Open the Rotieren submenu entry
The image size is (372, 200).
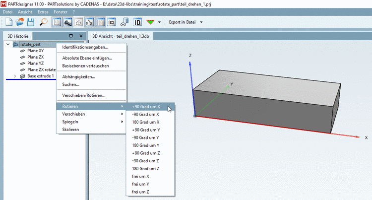(x=91, y=106)
